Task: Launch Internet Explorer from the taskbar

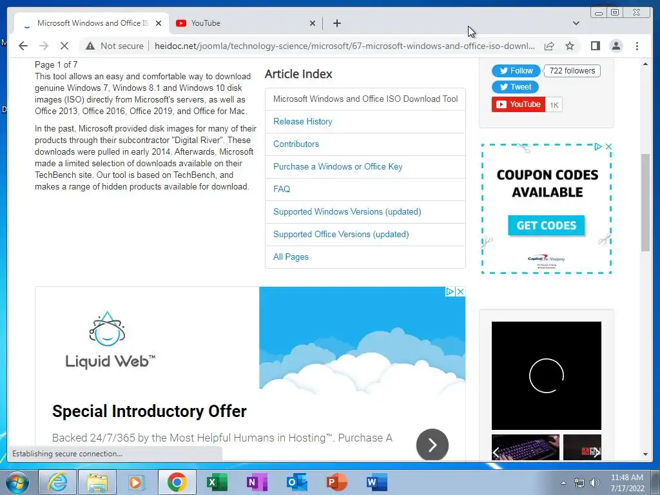Action: (x=57, y=482)
